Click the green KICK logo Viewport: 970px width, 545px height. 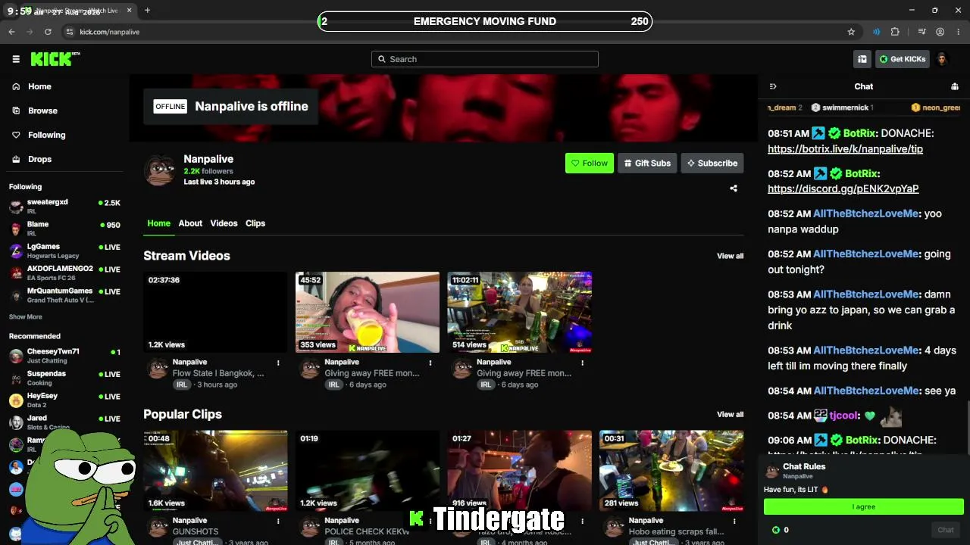55,59
